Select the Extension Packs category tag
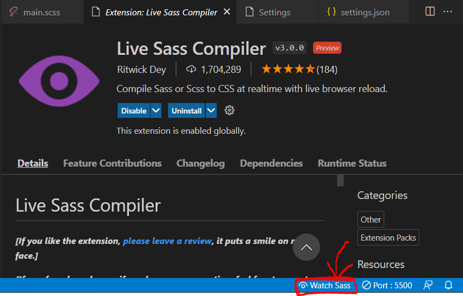The width and height of the screenshot is (463, 296). (388, 237)
